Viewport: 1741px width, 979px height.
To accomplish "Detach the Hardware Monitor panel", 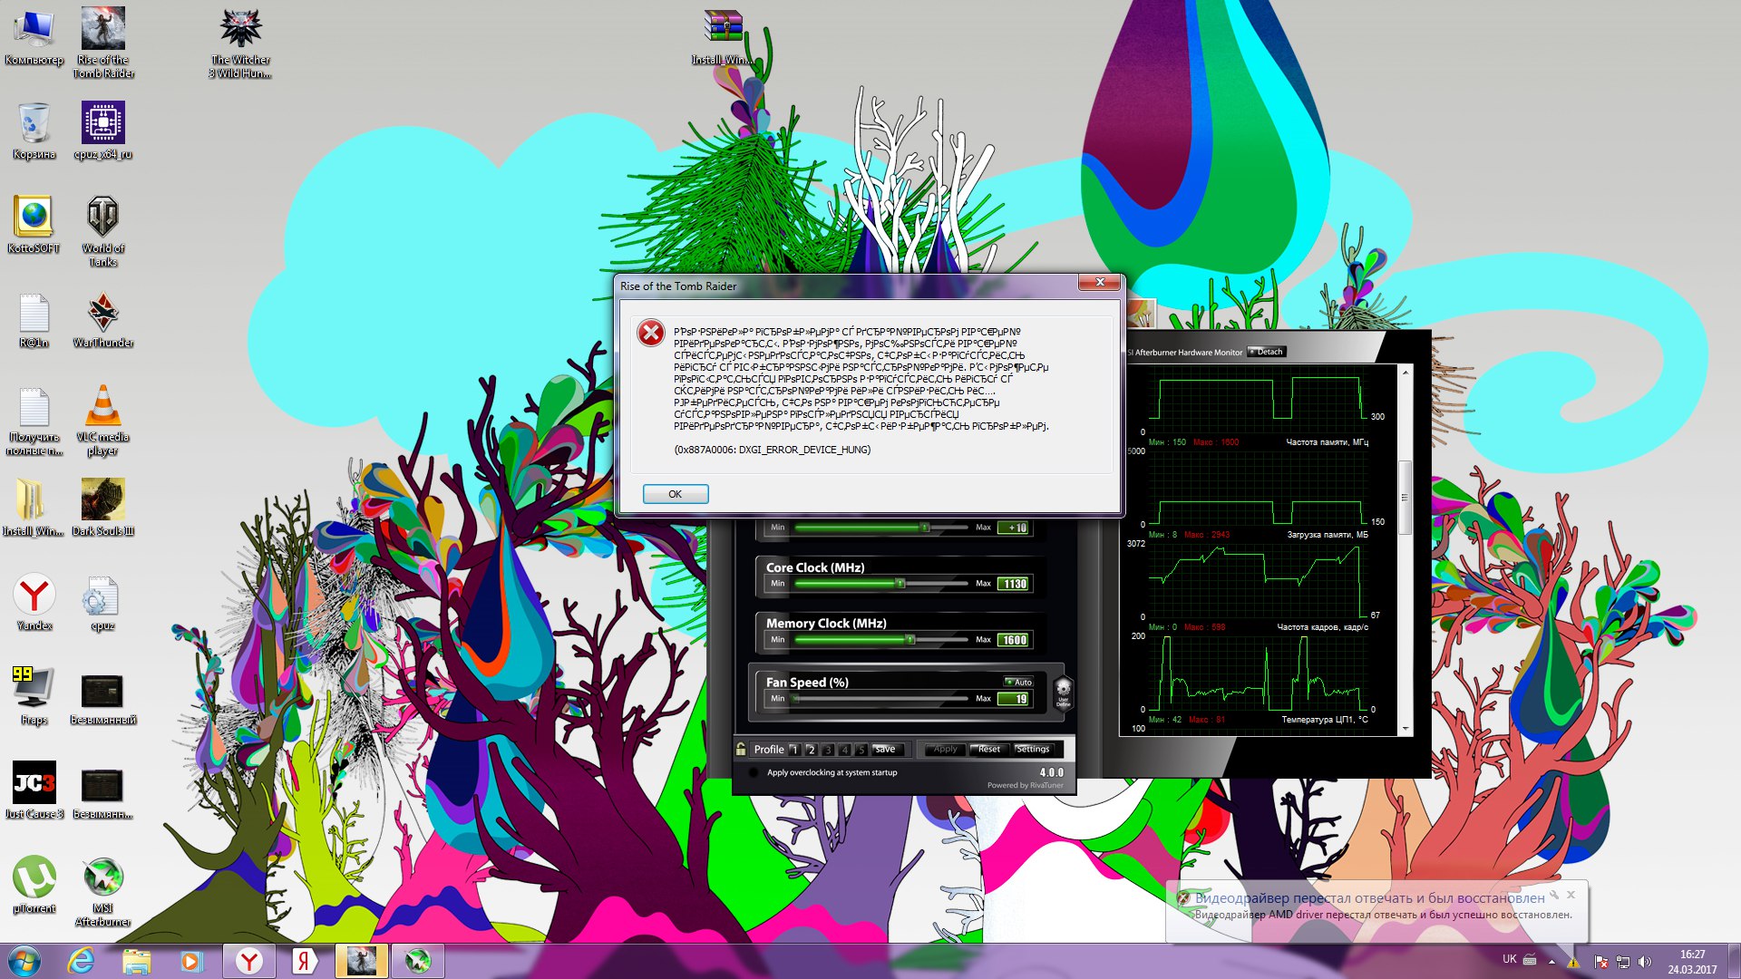I will coord(1267,352).
